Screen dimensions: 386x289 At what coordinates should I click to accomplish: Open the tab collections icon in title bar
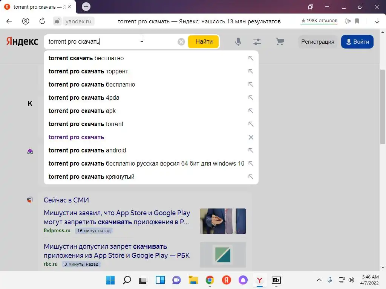311,7
